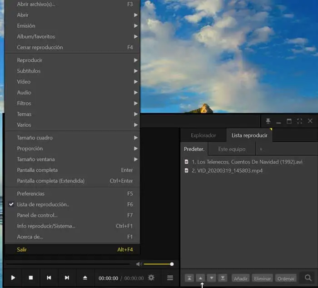The height and width of the screenshot is (288, 318).
Task: Add a new playlist with the plus tab
Action: pyautogui.click(x=261, y=149)
